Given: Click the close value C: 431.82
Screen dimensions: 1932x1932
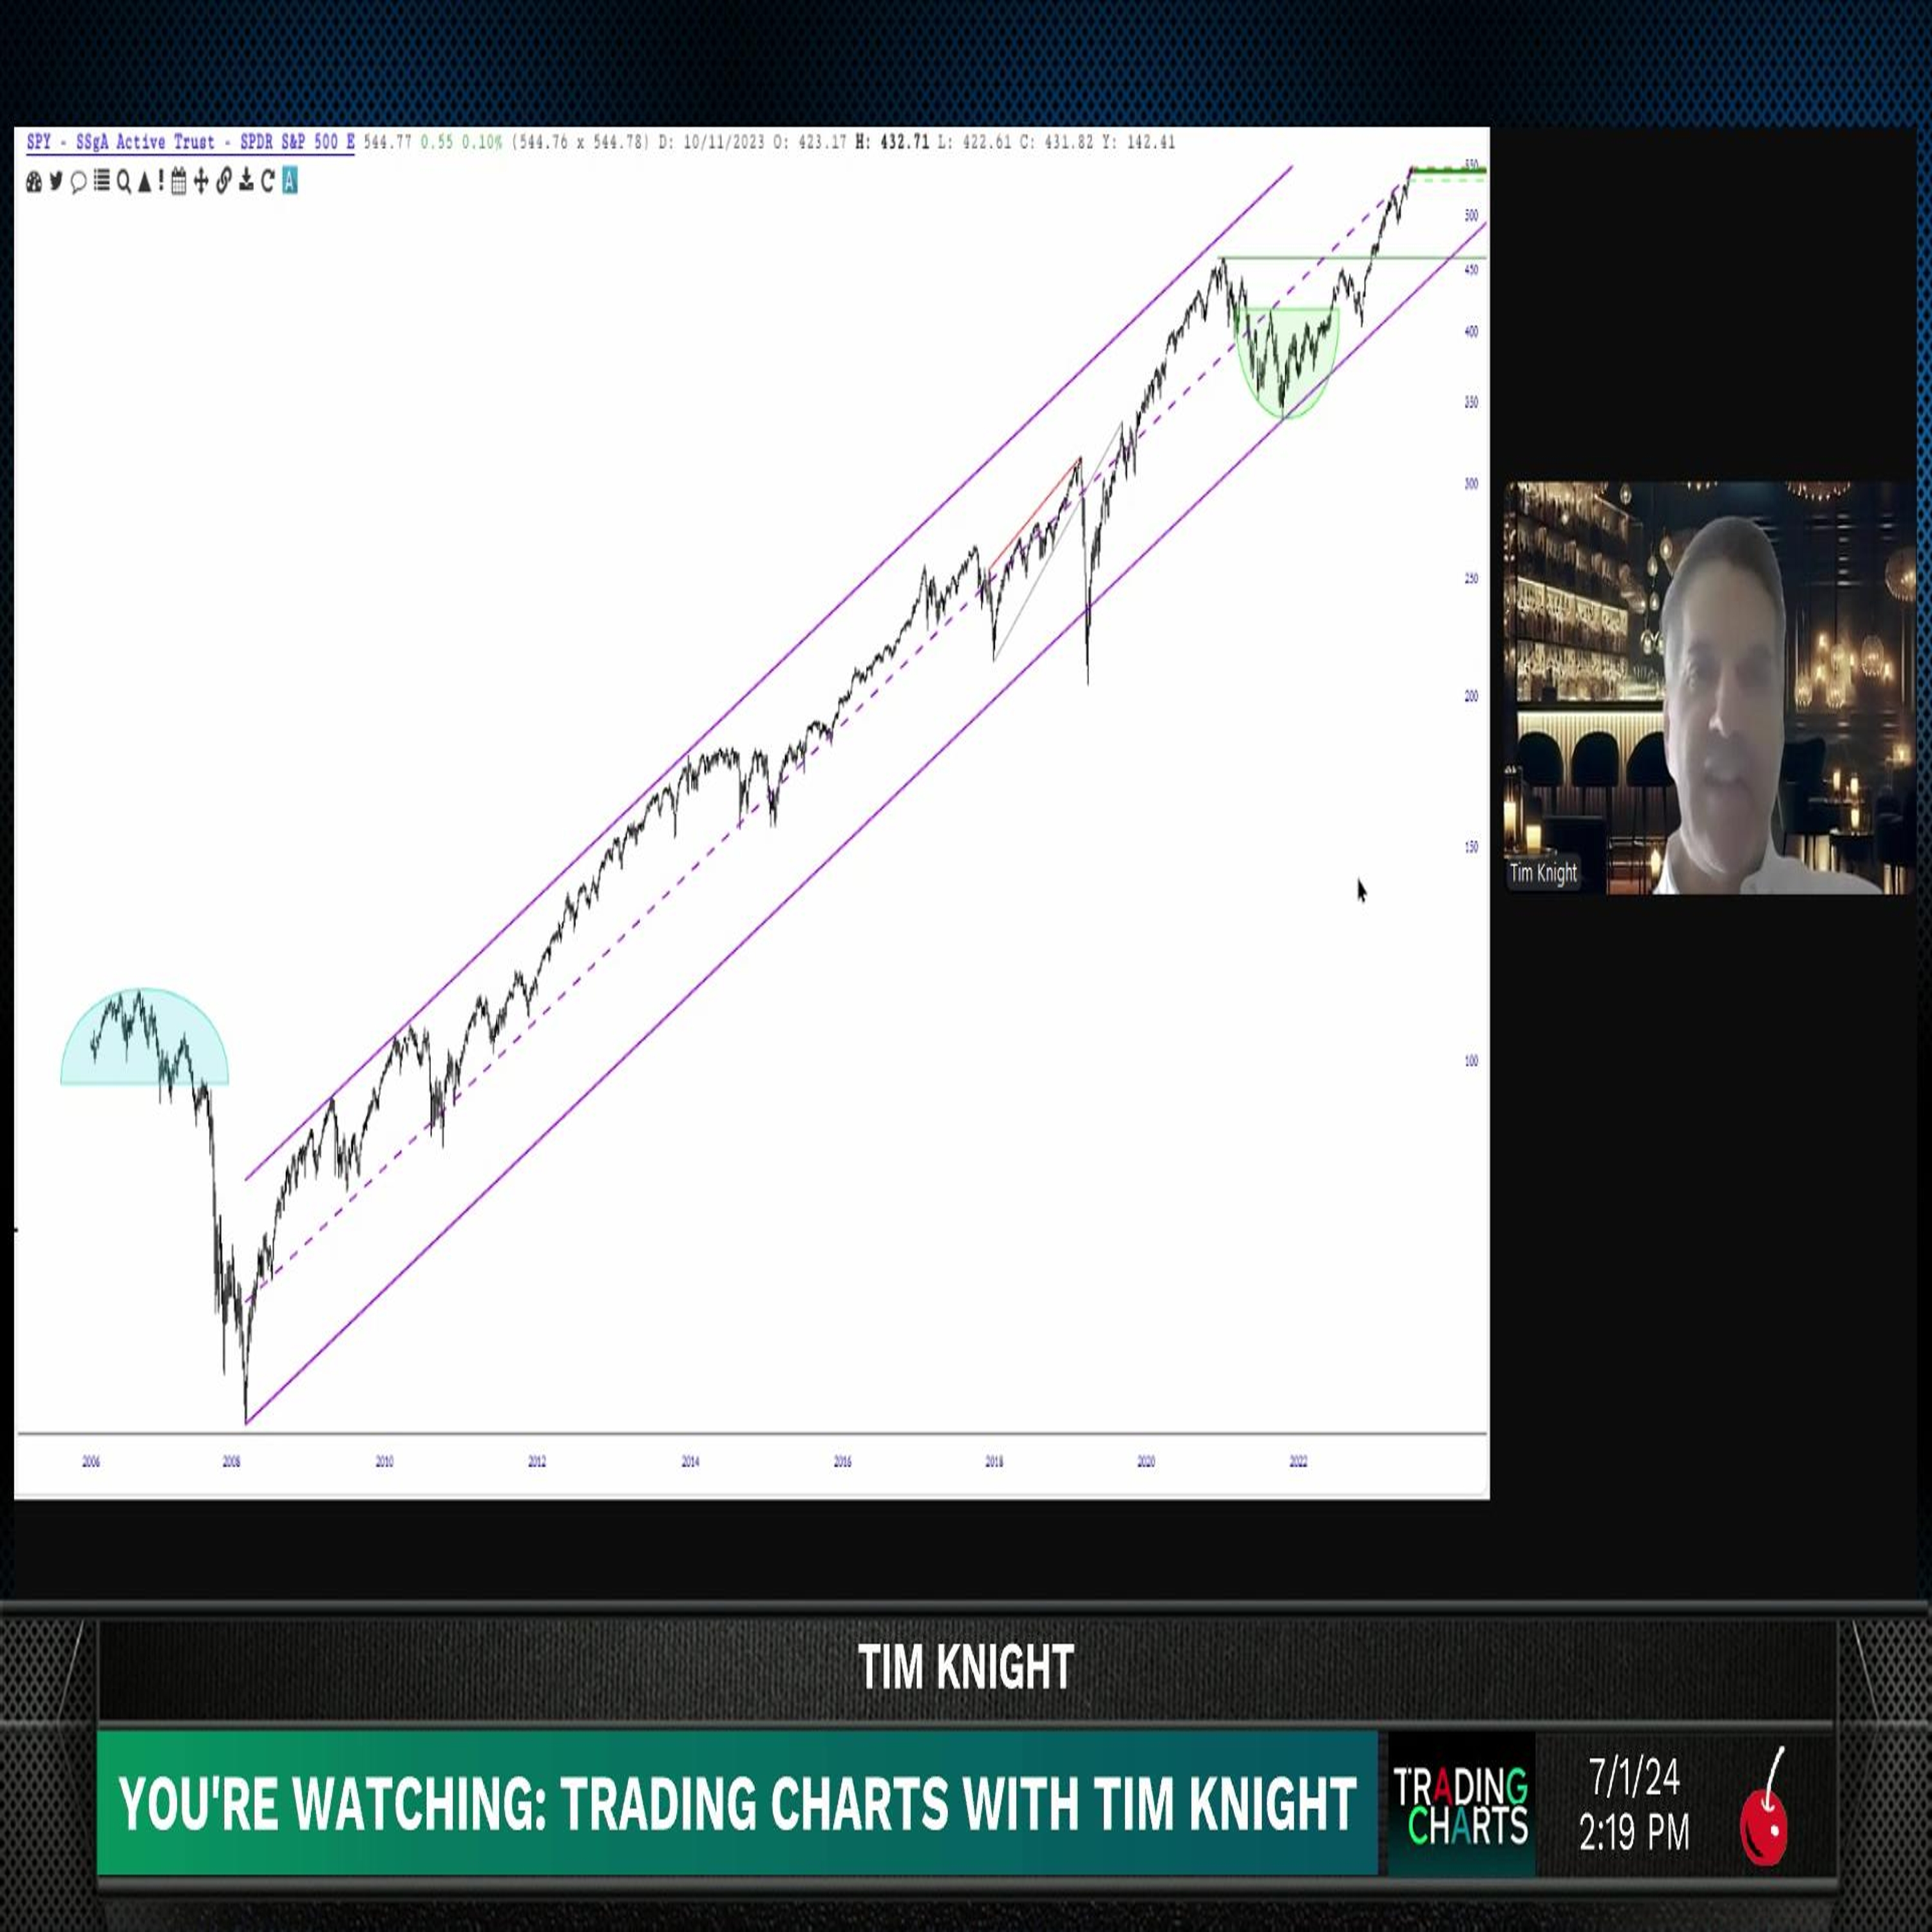Looking at the screenshot, I should pyautogui.click(x=1056, y=142).
